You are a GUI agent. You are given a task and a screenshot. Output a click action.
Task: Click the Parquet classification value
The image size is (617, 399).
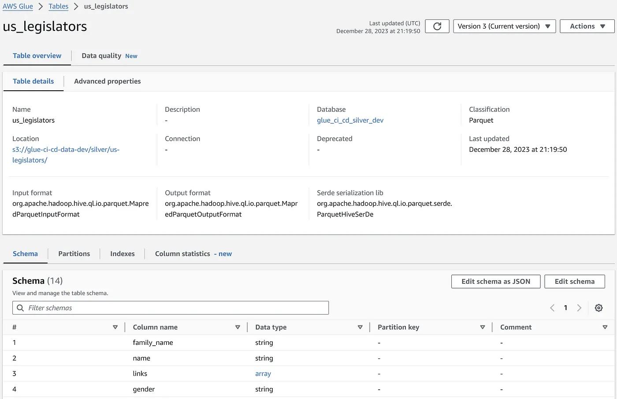coord(481,121)
